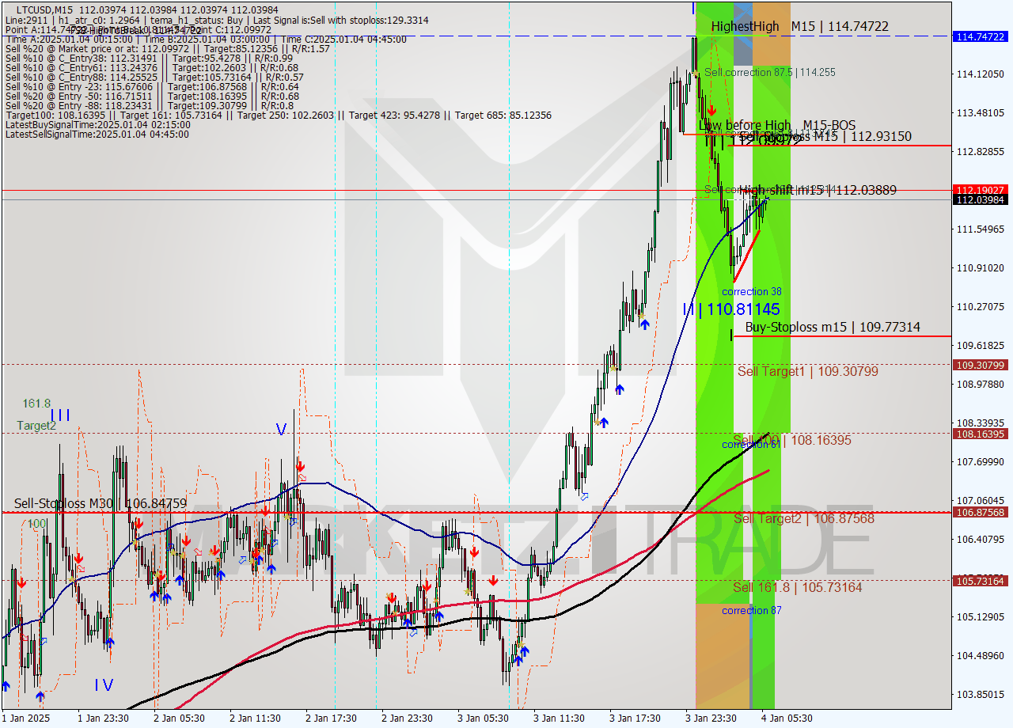This screenshot has width=1013, height=728.
Task: Click the '1 Jan 2025' time axis label
Action: [x=26, y=719]
